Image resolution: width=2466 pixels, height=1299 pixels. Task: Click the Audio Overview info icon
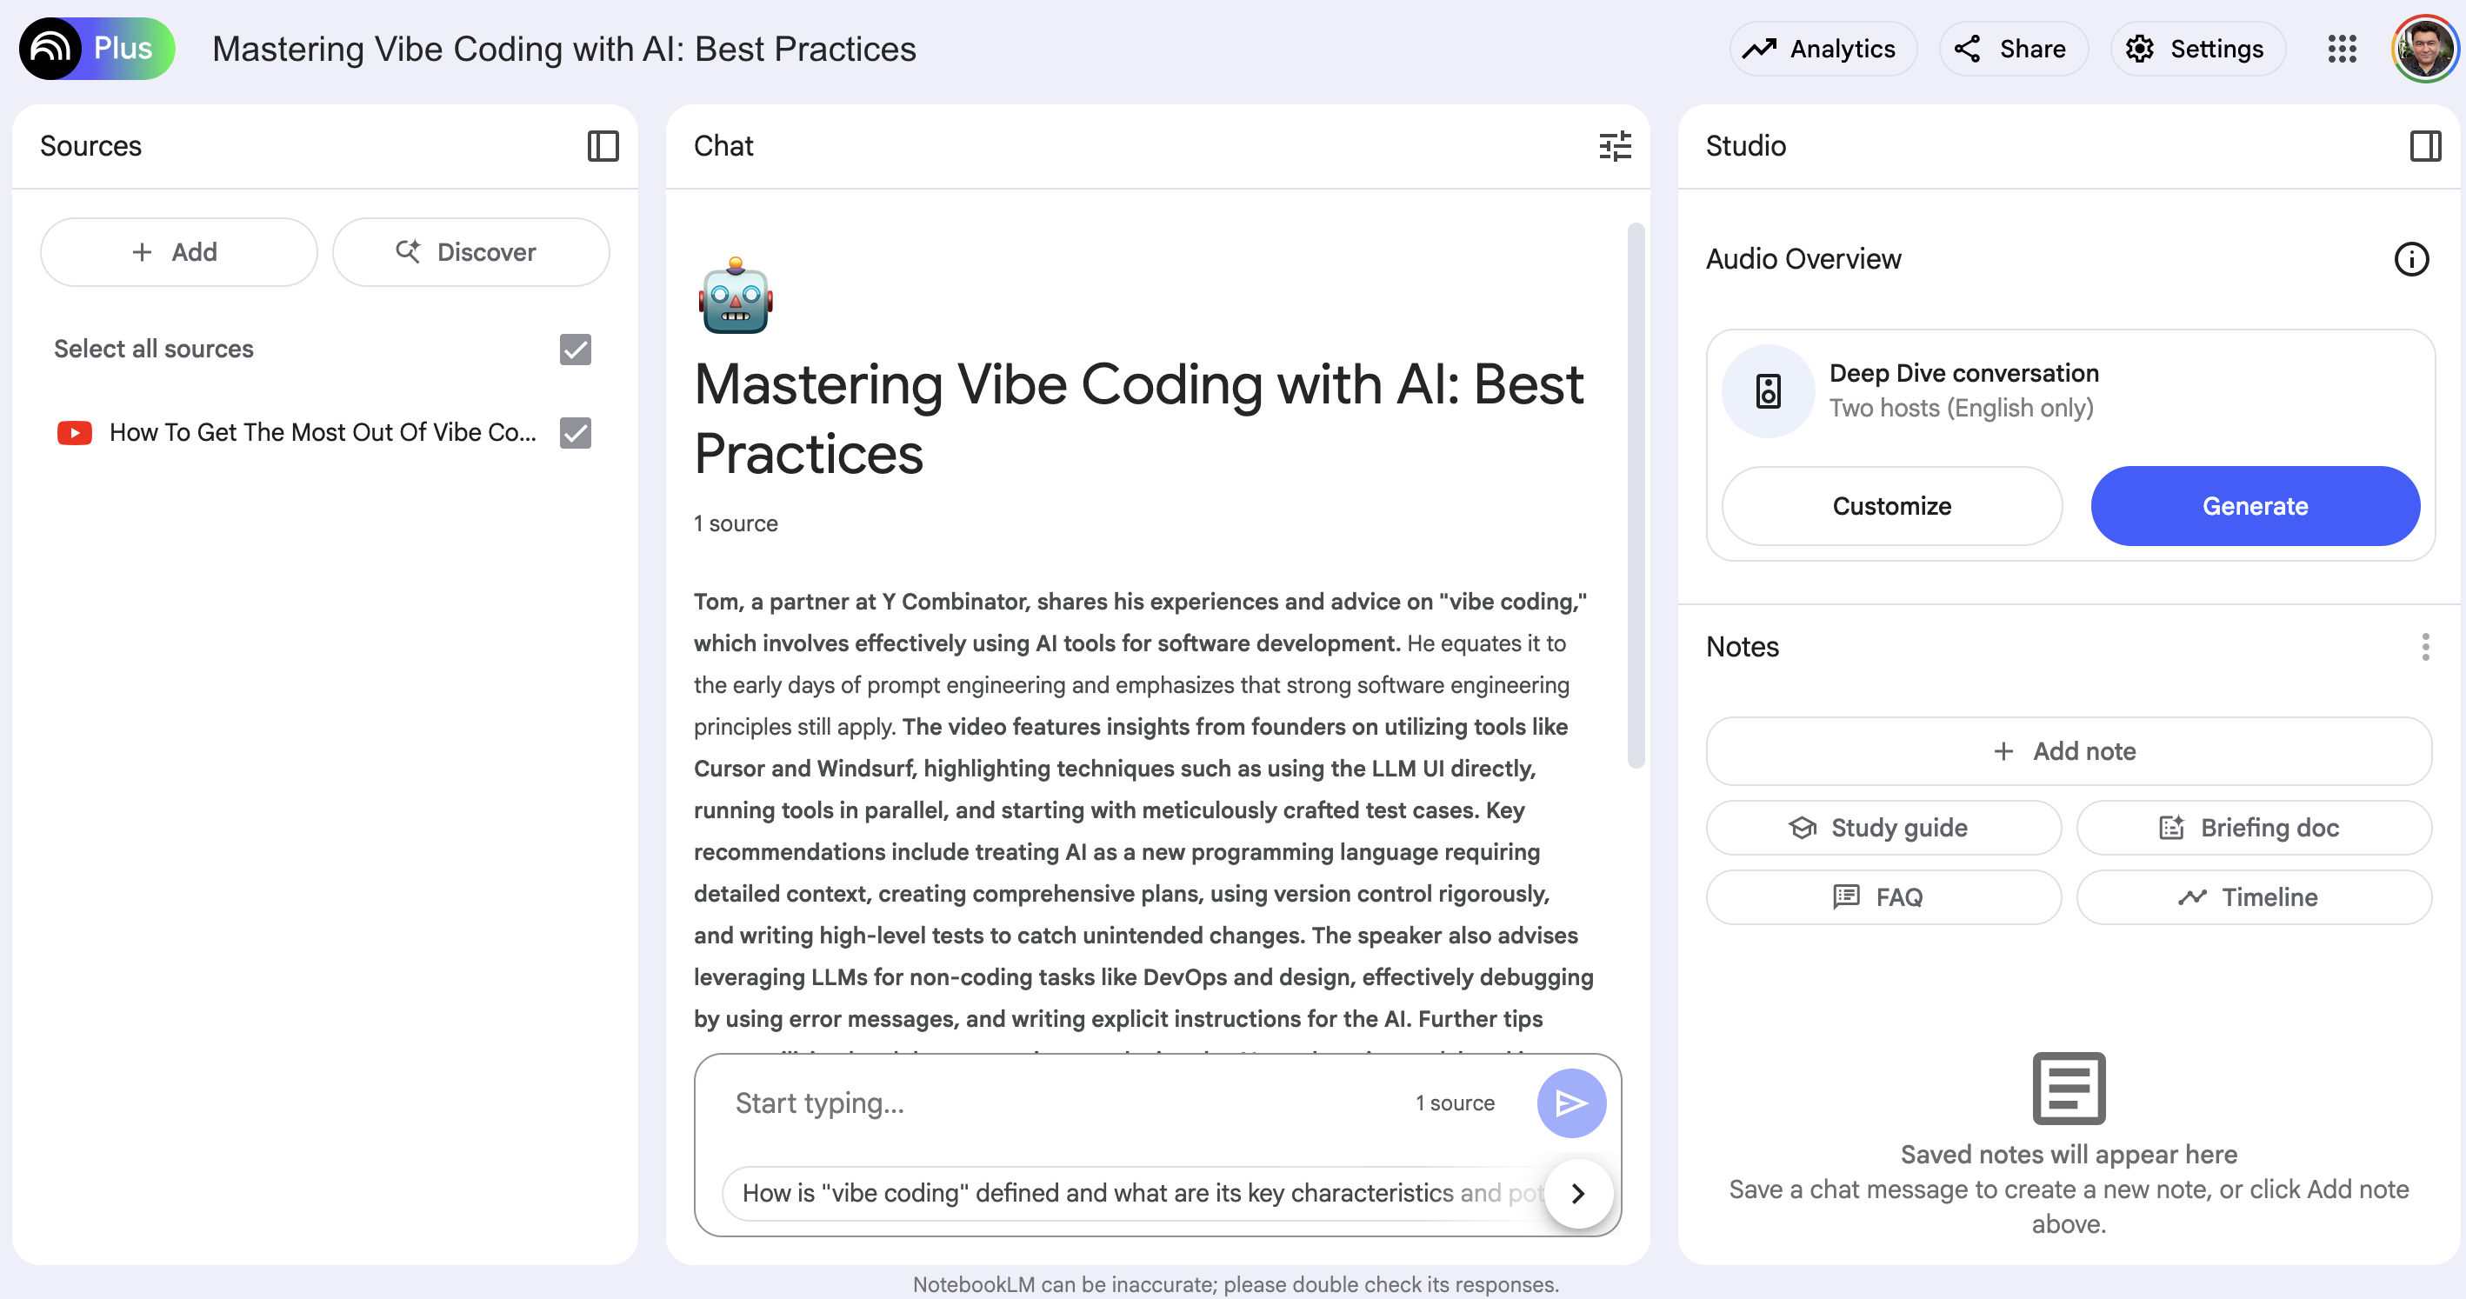tap(2410, 259)
